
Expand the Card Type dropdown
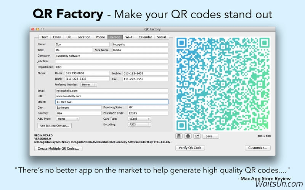139,119
